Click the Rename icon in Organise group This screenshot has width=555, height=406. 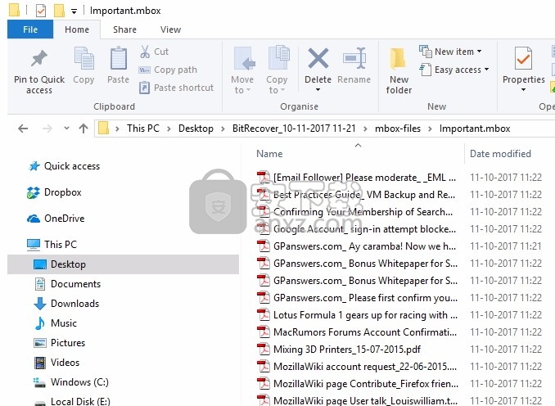coord(354,60)
